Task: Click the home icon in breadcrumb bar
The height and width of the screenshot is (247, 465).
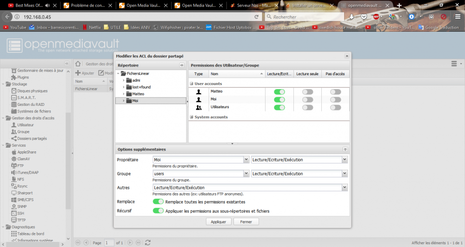Action: [x=79, y=64]
